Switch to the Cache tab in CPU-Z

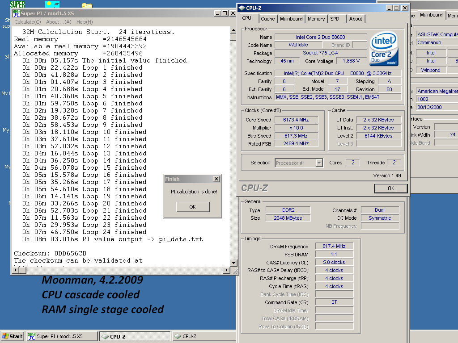click(x=268, y=19)
